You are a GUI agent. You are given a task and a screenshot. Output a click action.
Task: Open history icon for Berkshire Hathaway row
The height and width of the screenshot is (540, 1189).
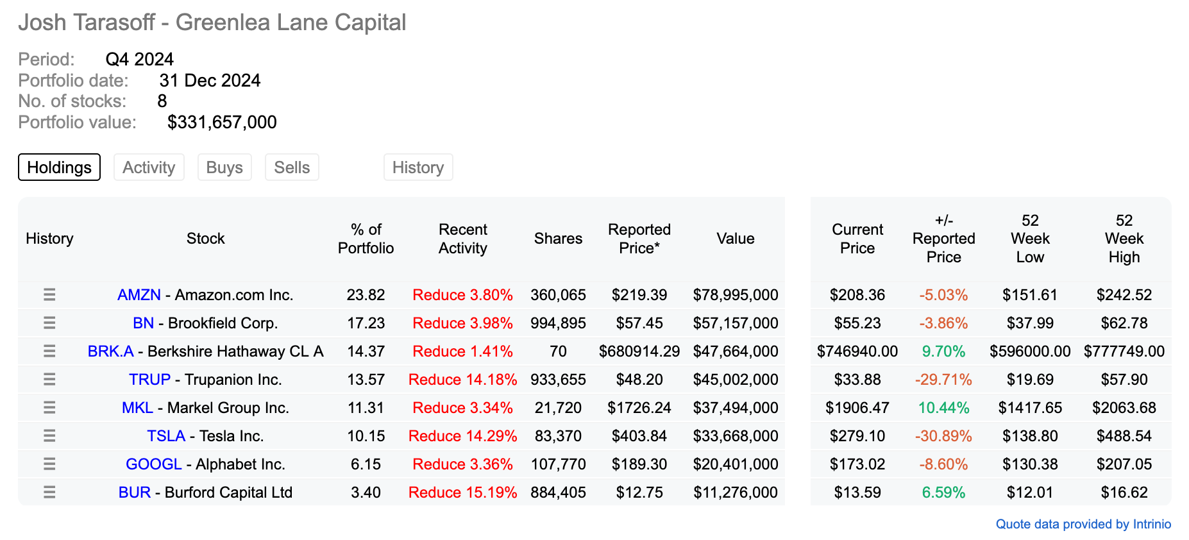pos(49,351)
